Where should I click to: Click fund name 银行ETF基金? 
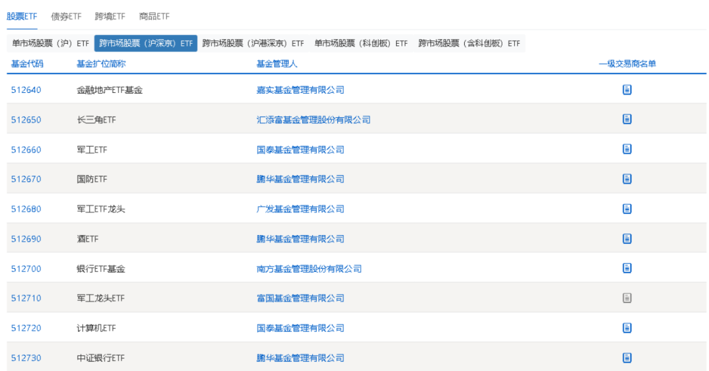tap(101, 269)
